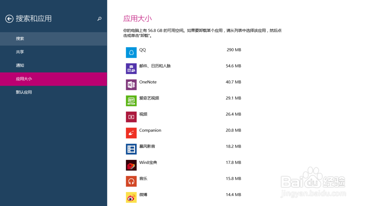
Task: Click the Win8宝典 app name
Action: [x=148, y=162]
